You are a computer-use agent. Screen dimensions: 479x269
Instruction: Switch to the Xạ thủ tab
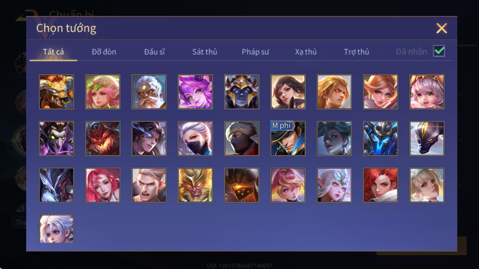click(x=306, y=52)
